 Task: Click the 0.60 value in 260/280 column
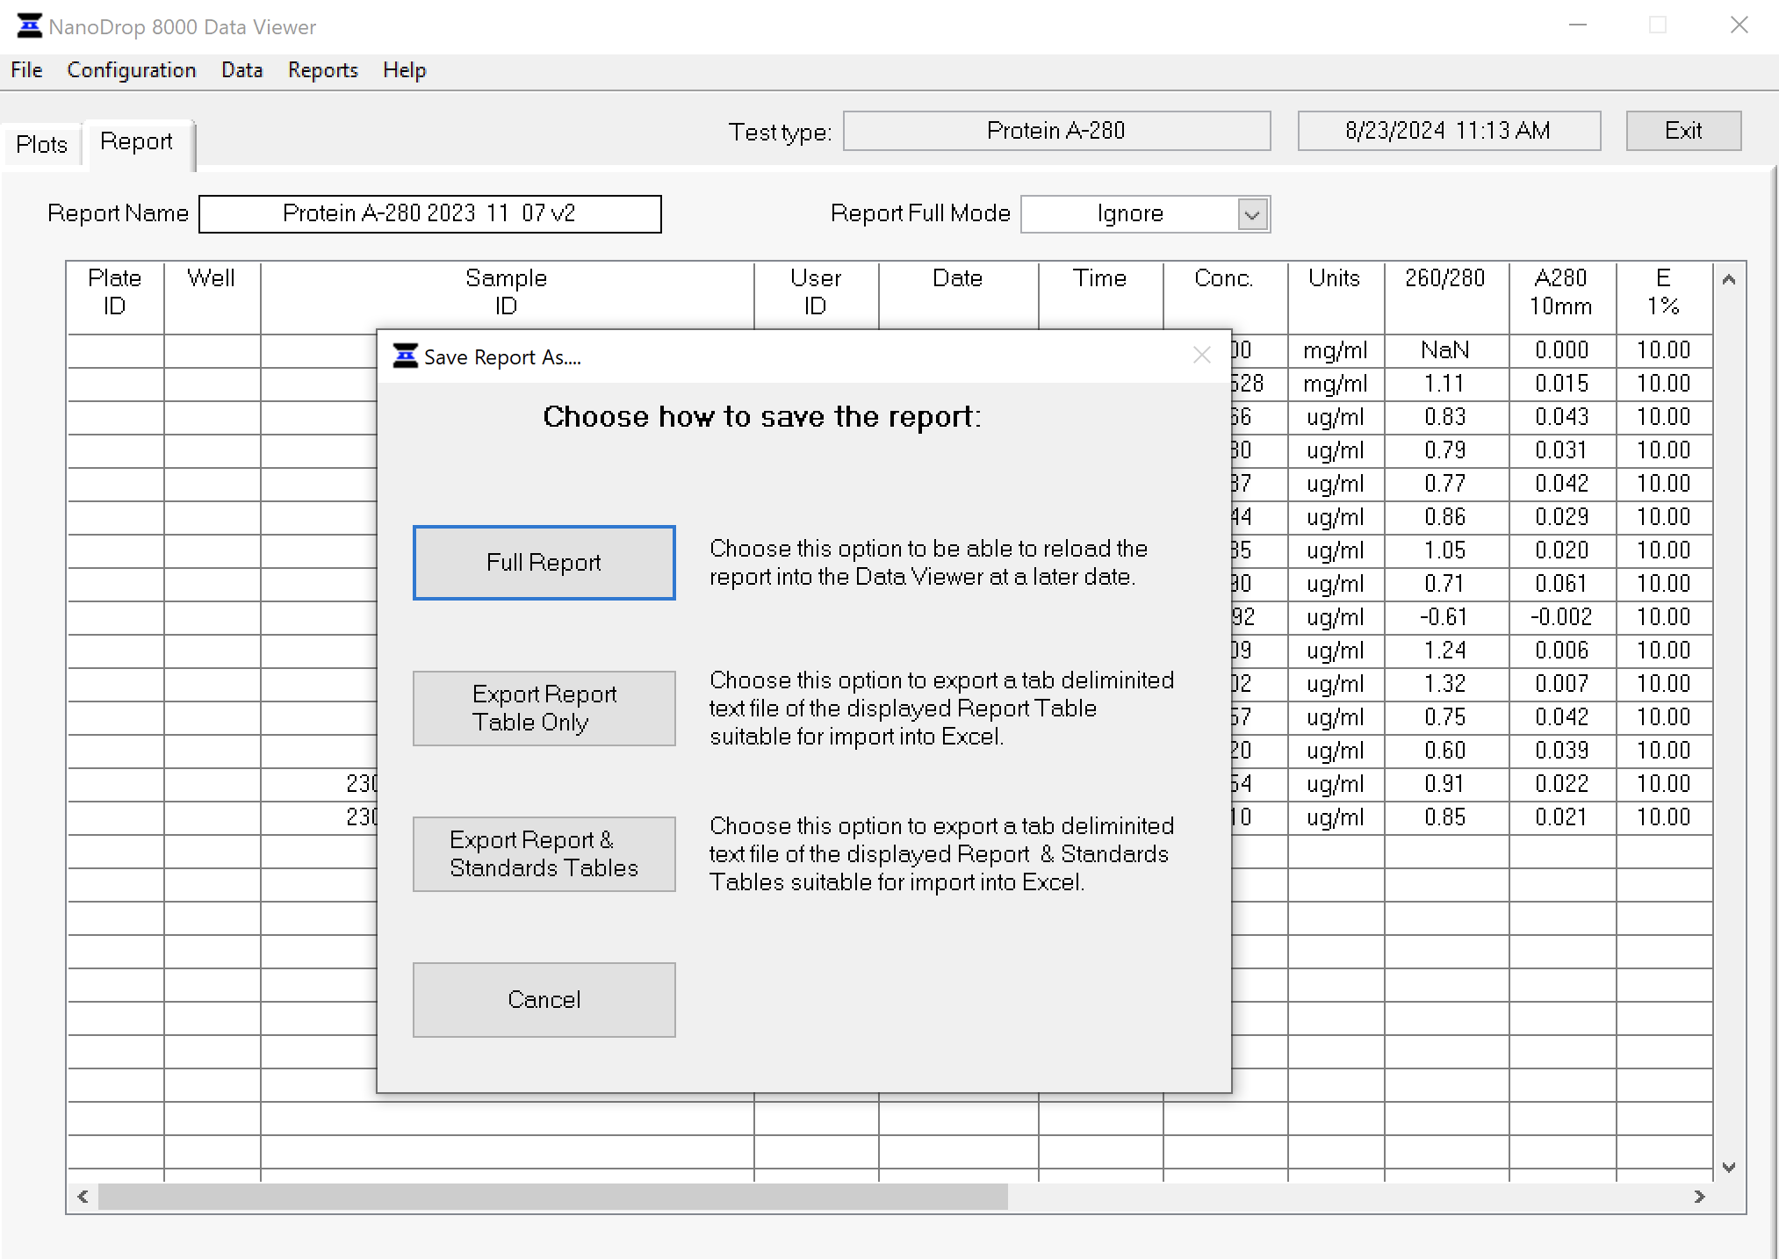[1445, 751]
